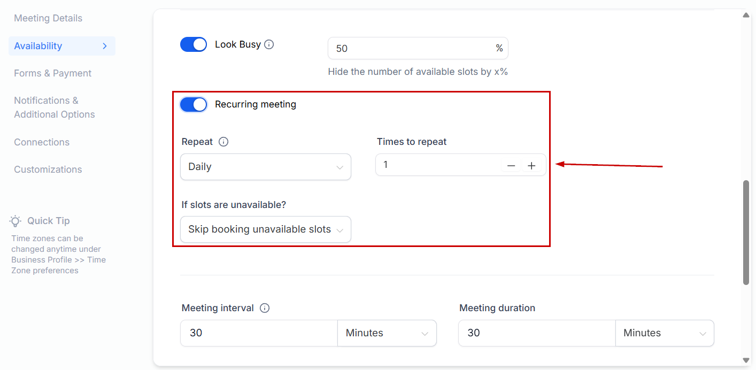Disable the Look Busy toggle
This screenshot has width=756, height=370.
[x=194, y=44]
